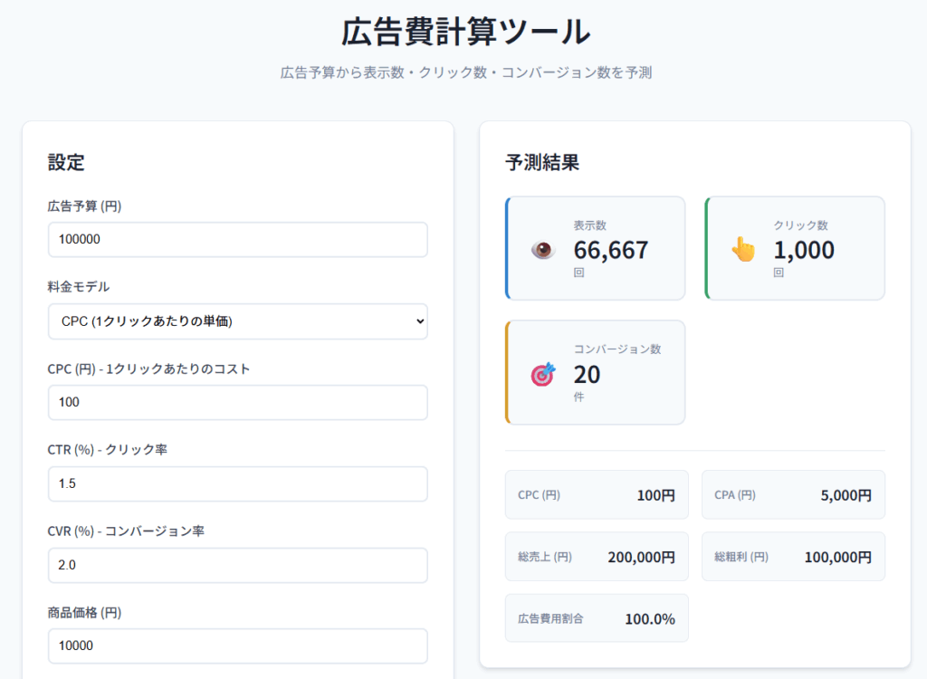Open the 料金モデル dropdown

tap(237, 321)
